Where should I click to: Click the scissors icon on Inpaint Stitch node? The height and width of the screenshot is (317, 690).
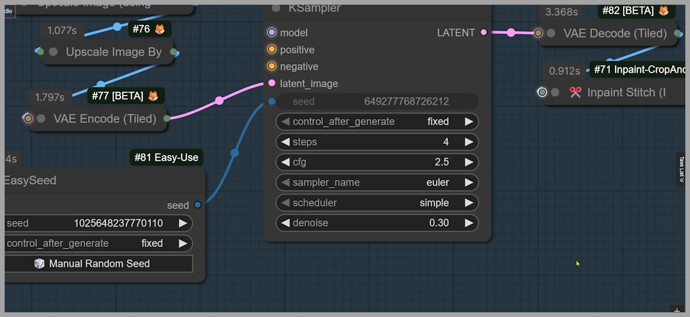coord(575,93)
